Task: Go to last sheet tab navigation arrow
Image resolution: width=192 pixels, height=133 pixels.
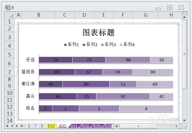Action: [x=22, y=126]
